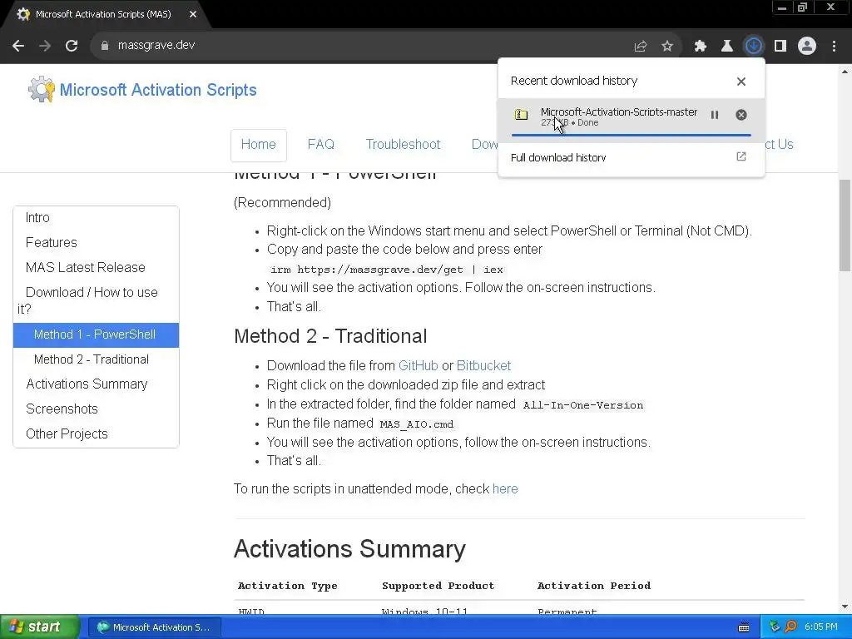852x639 pixels.
Task: Click the safely remove hardware tray icon
Action: pyautogui.click(x=775, y=627)
